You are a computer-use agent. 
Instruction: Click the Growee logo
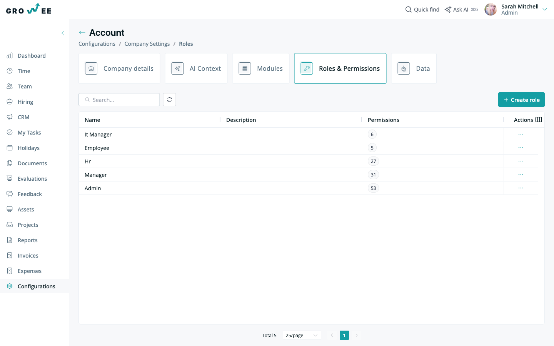pos(29,9)
